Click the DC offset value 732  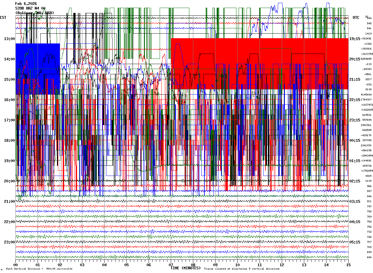(x=369, y=232)
